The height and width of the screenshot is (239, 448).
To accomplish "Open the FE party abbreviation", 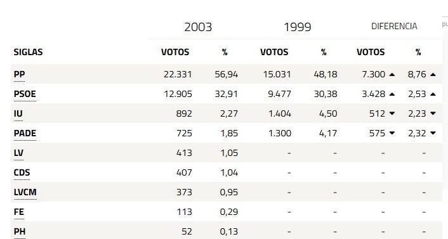I will pyautogui.click(x=19, y=212).
